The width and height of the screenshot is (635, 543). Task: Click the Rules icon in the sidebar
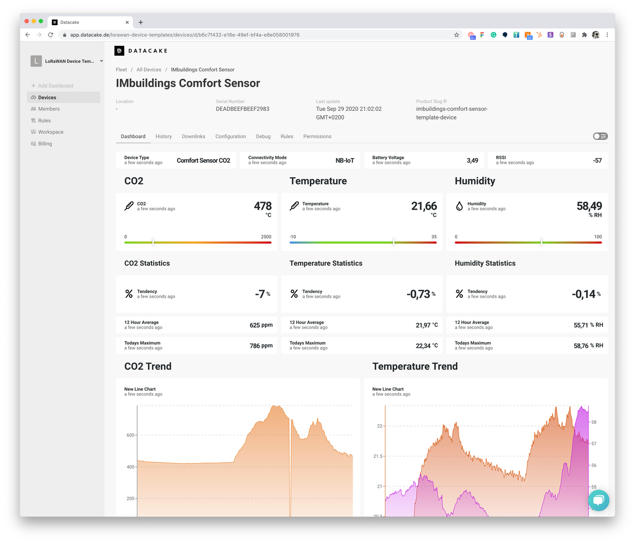[32, 120]
